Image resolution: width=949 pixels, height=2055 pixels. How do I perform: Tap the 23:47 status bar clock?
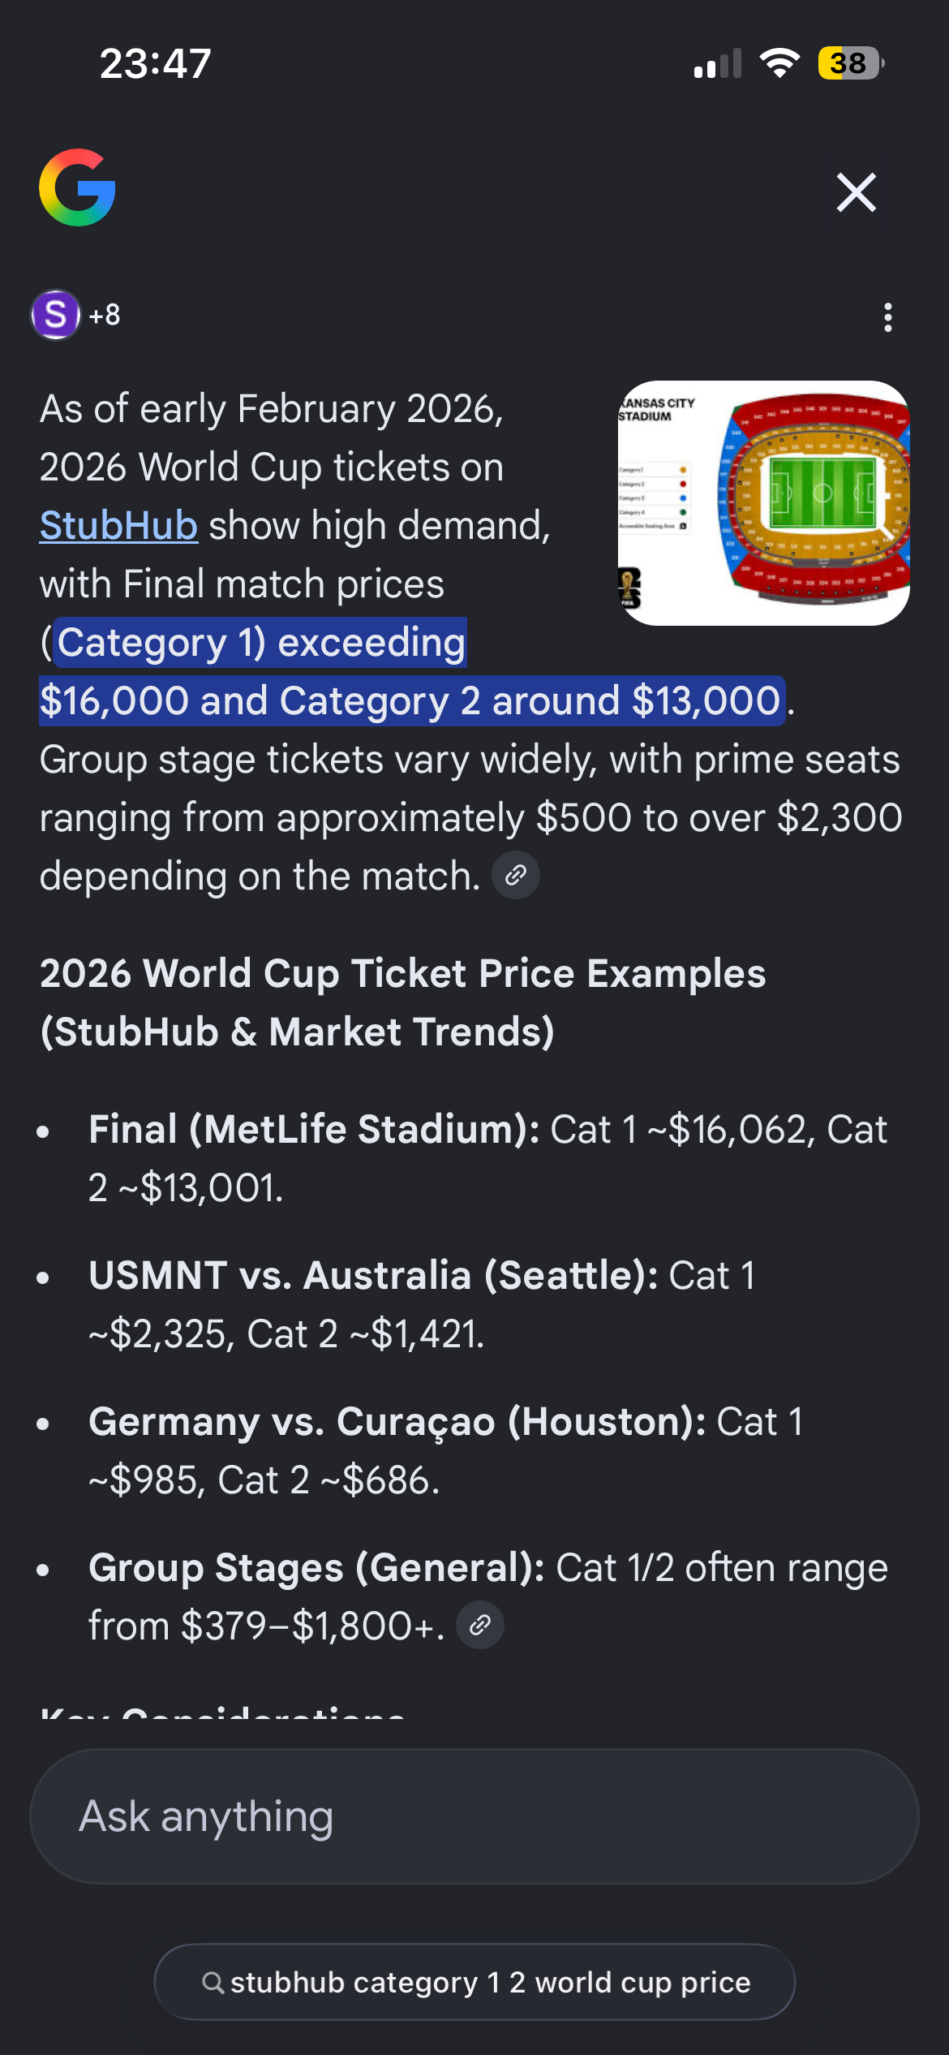[x=155, y=63]
